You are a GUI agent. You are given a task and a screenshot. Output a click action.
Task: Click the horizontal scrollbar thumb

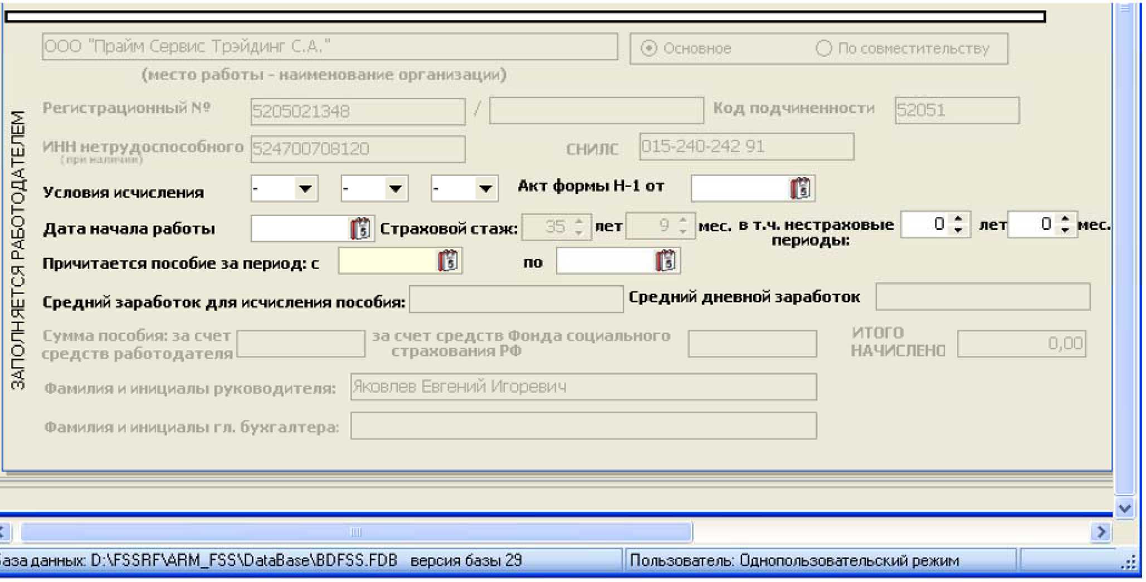coord(356,532)
